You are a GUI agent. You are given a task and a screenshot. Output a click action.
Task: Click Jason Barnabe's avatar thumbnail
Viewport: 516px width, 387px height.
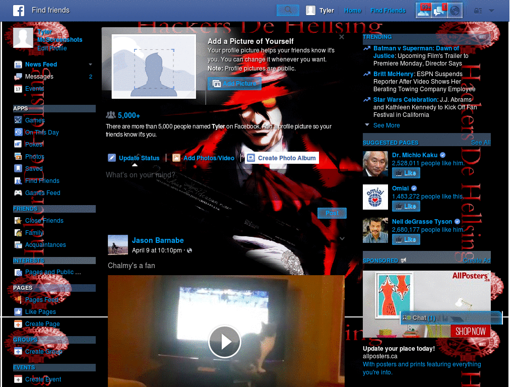(x=118, y=245)
